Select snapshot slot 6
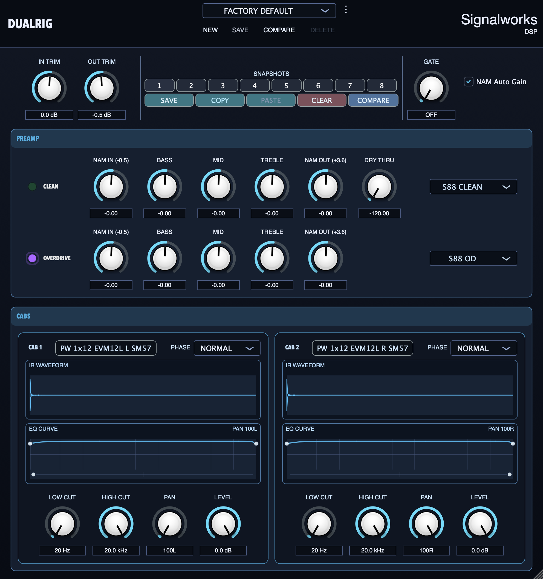Image resolution: width=543 pixels, height=579 pixels. [318, 85]
